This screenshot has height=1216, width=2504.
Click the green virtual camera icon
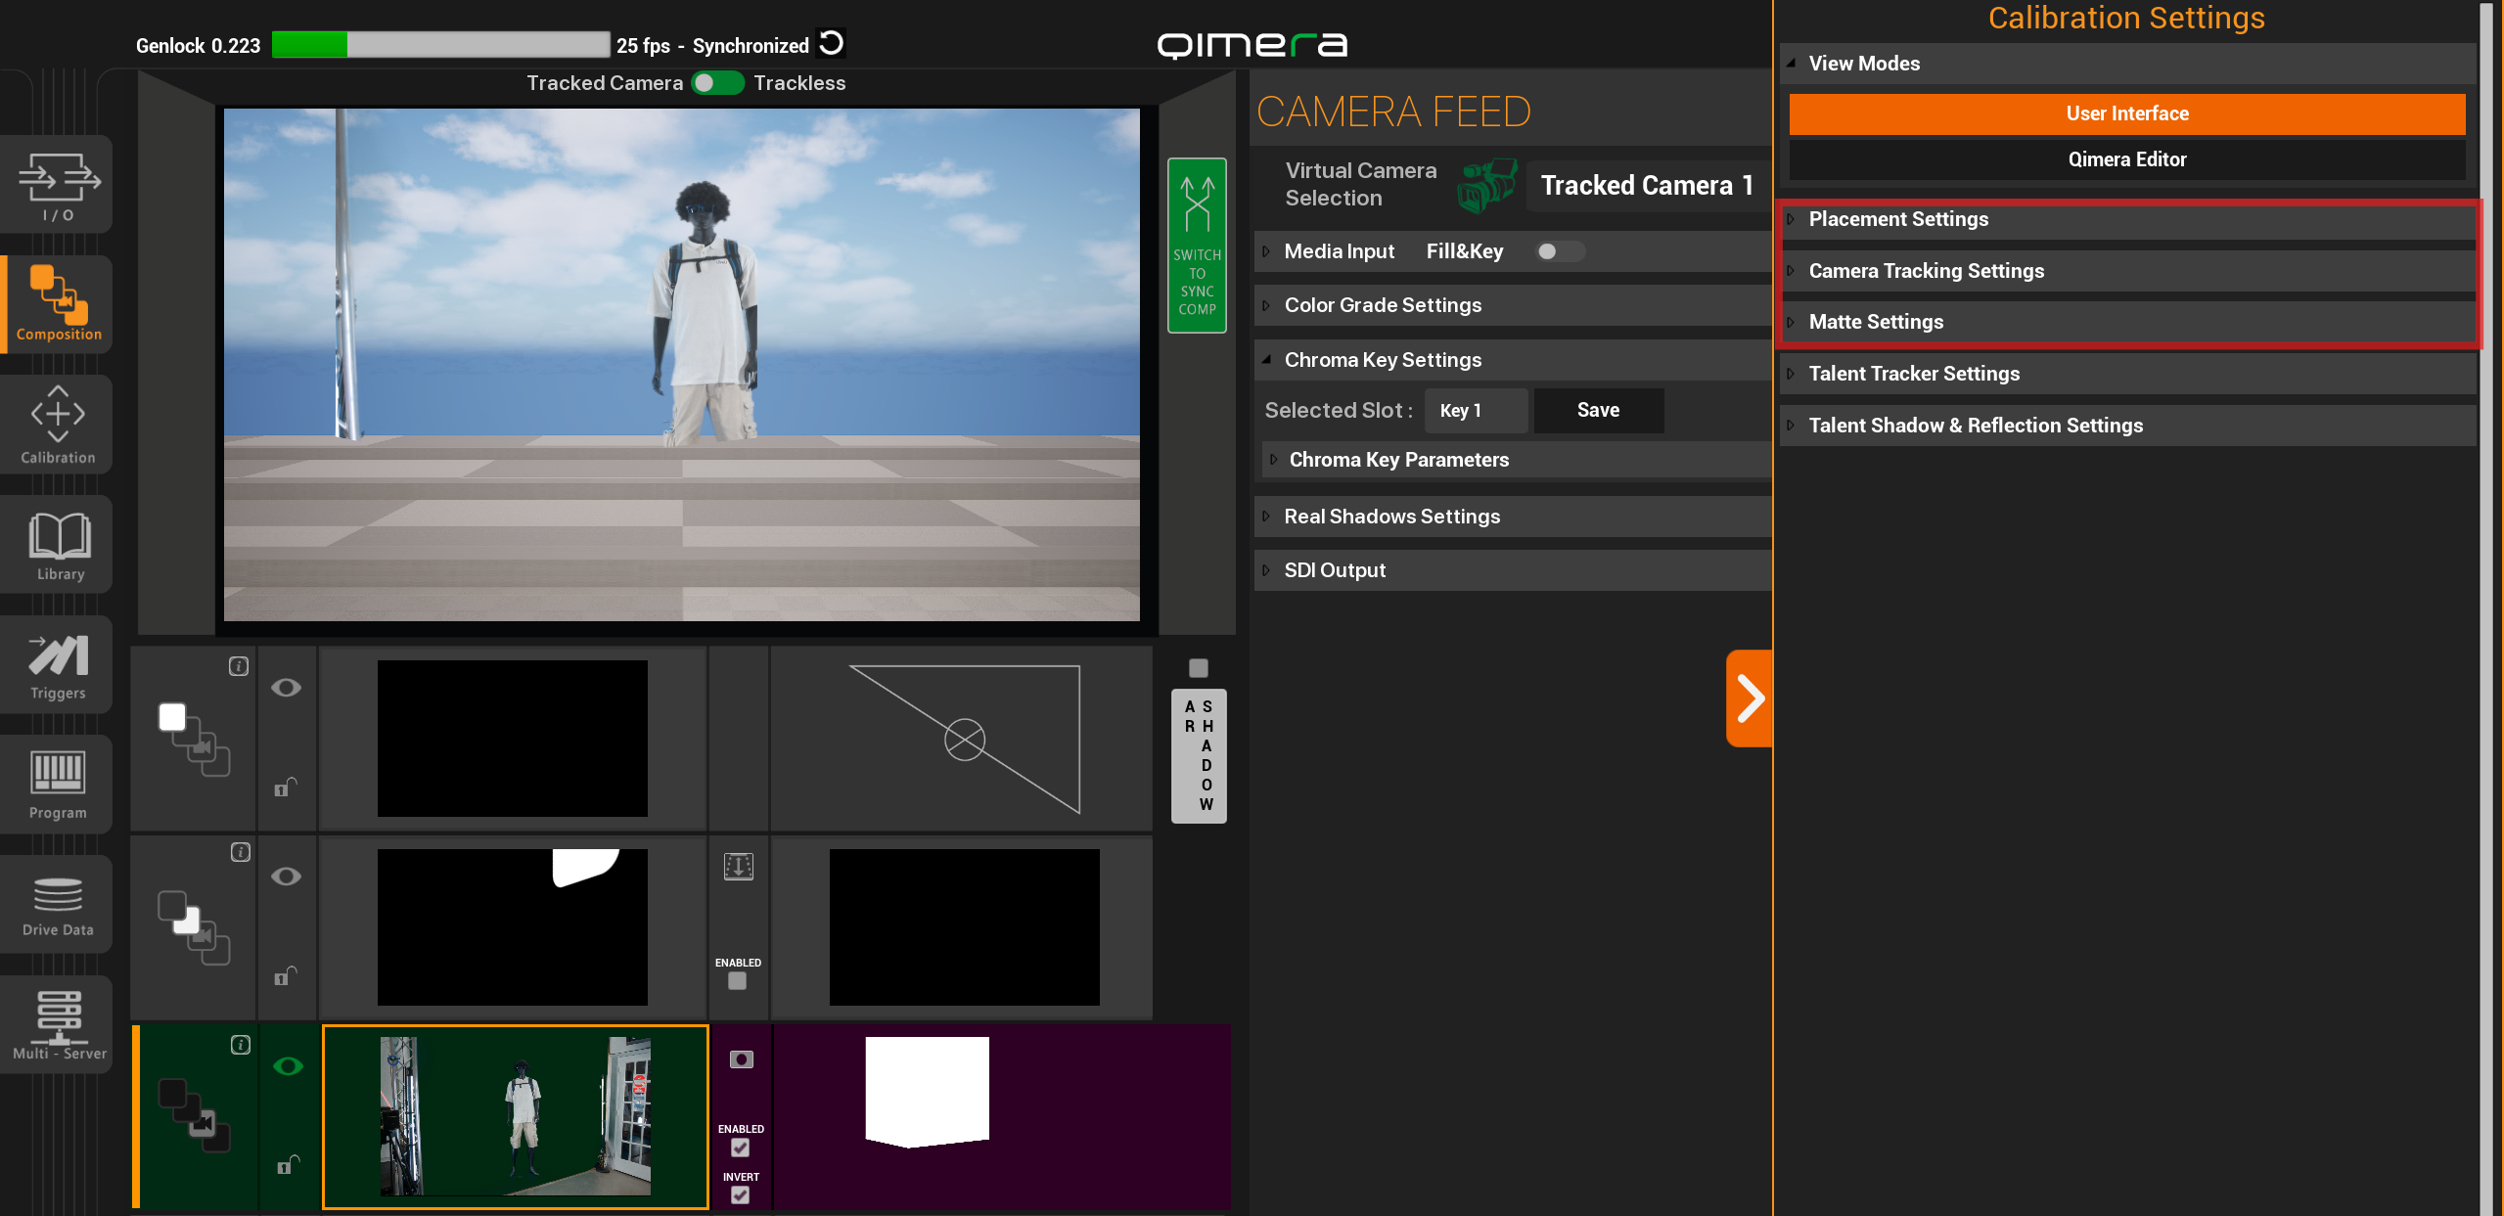(x=1486, y=186)
